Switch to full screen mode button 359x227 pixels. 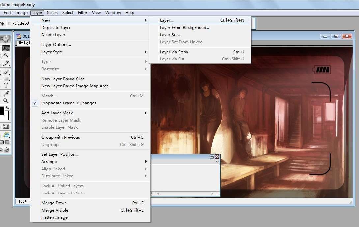click(x=7, y=142)
